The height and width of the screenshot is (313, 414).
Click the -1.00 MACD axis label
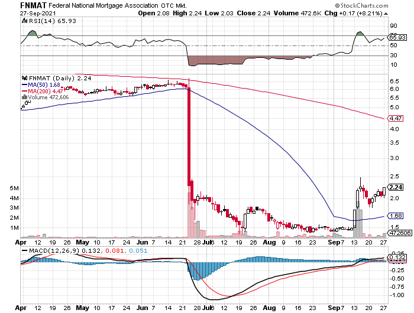click(397, 295)
